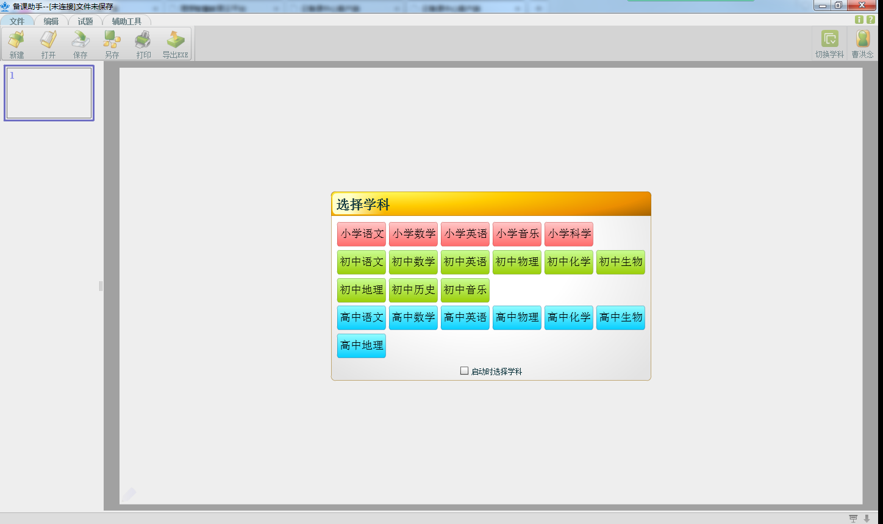Click the green help question mark icon
This screenshot has height=524, width=883.
pyautogui.click(x=871, y=20)
